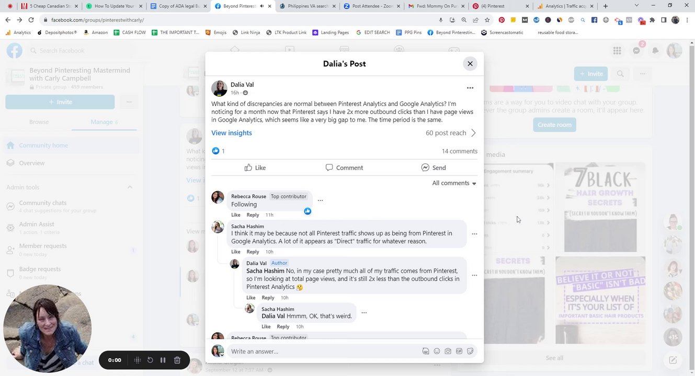Close Dalia's Post dialog

(470, 64)
